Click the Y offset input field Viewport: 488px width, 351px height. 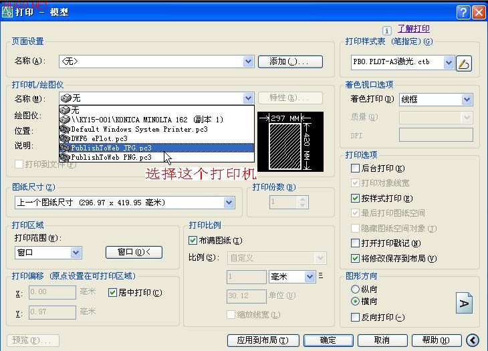click(x=52, y=312)
